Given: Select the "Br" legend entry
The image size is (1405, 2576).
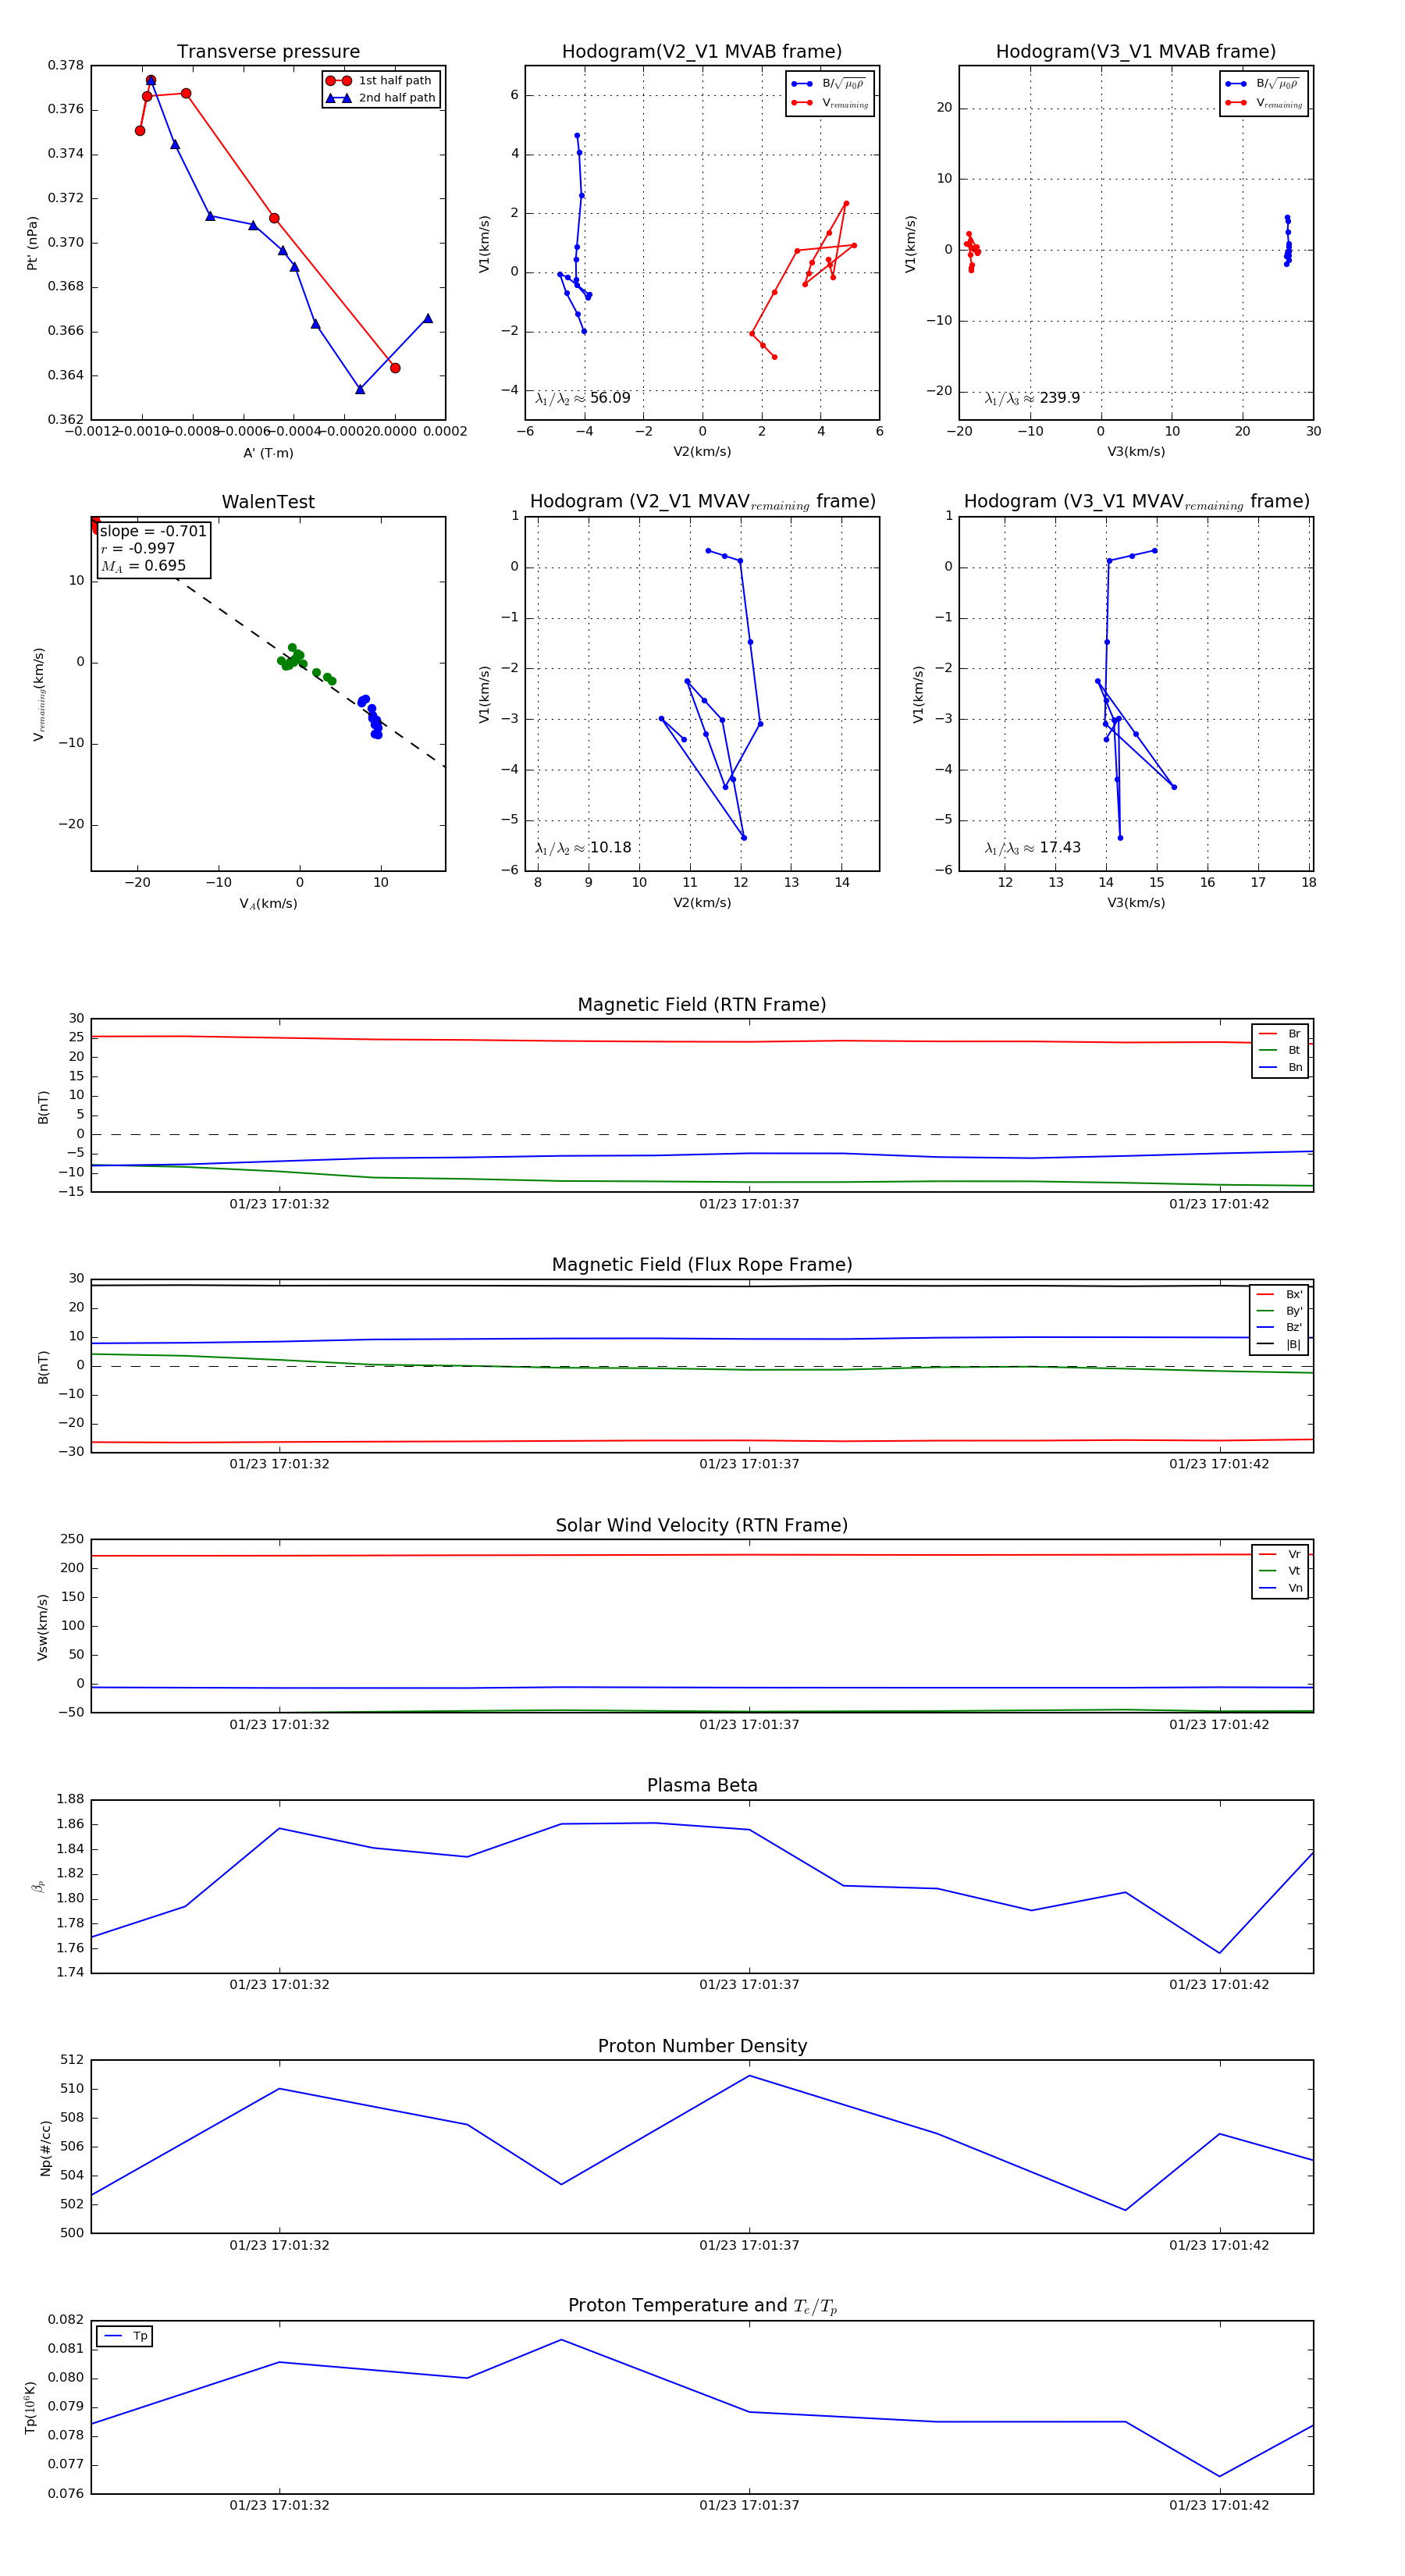Looking at the screenshot, I should tap(1280, 1034).
